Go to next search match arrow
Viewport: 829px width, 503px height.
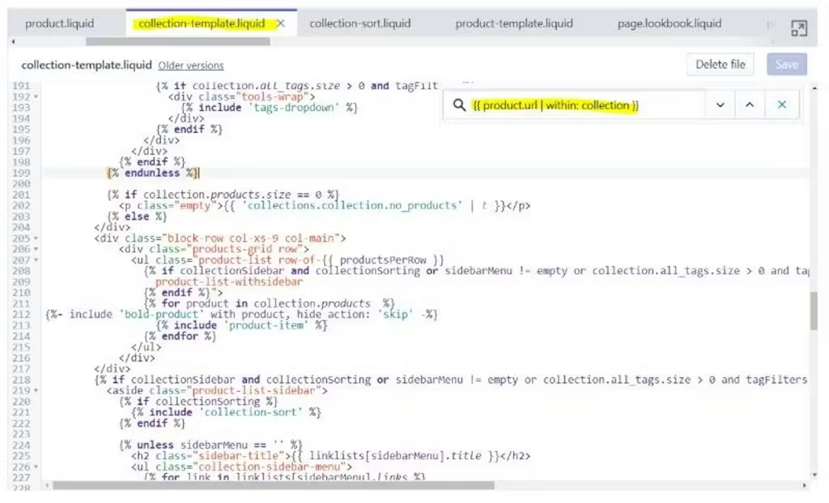[x=720, y=105]
